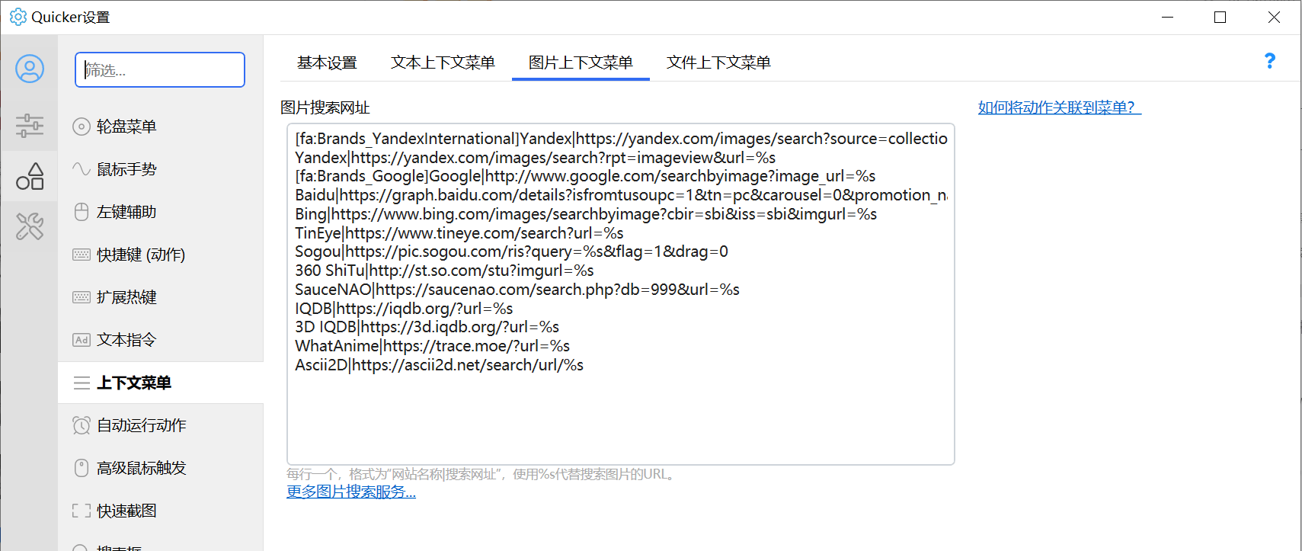The height and width of the screenshot is (551, 1302).
Task: Click the [fa:Brands_Google]Google URL line
Action: (585, 176)
